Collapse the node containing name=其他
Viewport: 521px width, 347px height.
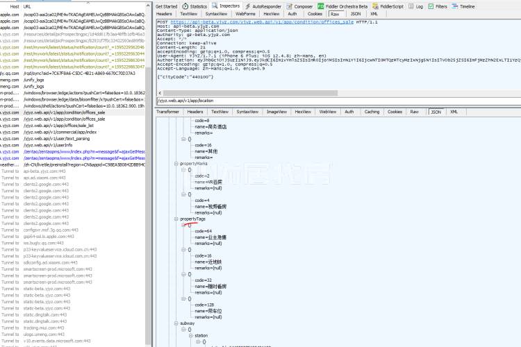(183, 139)
